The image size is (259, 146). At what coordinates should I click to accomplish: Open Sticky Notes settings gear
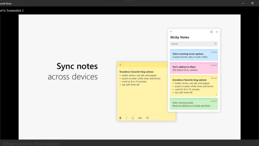[x=211, y=32]
